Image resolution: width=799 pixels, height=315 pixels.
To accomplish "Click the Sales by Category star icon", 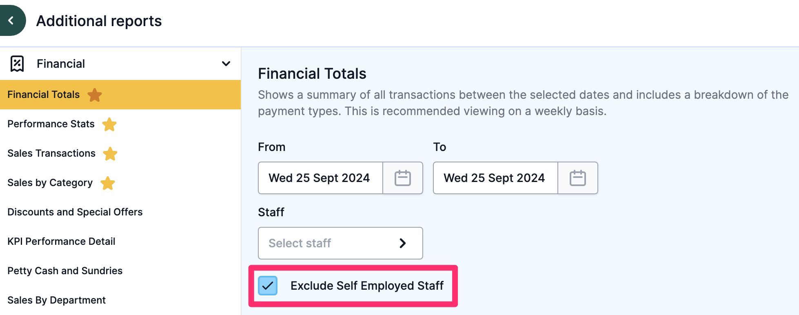I will coord(108,183).
